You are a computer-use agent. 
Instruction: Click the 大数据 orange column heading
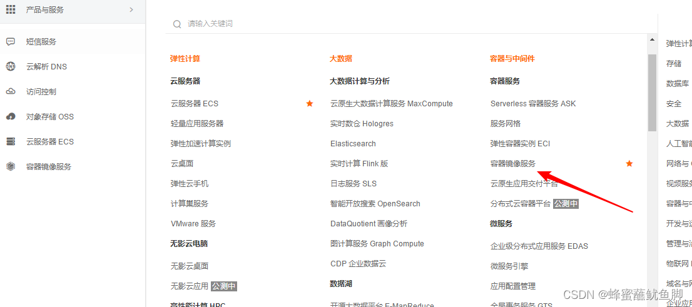[x=341, y=59]
